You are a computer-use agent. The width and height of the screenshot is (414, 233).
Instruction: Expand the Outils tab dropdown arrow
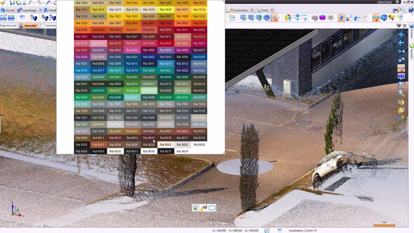pos(272,10)
